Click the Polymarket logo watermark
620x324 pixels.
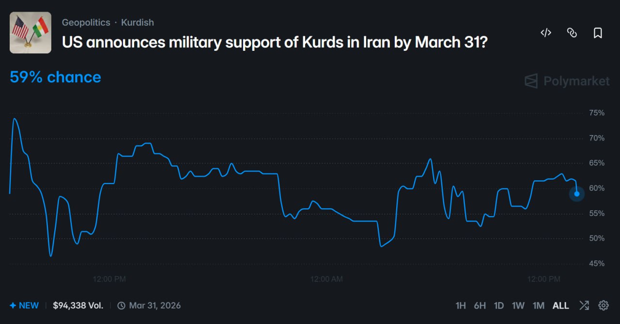point(567,81)
